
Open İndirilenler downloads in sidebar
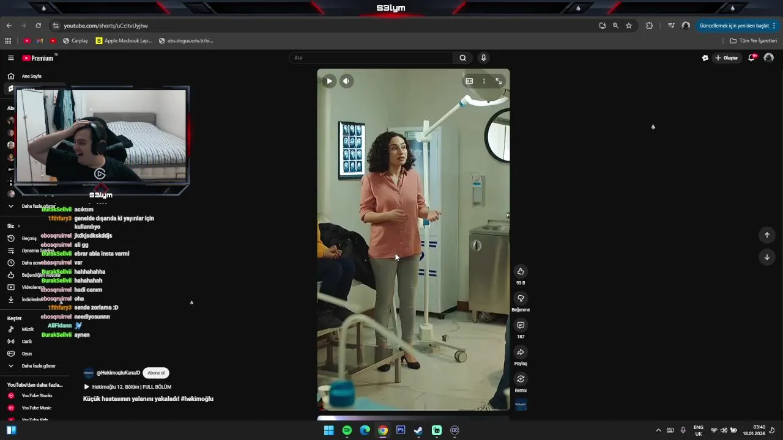(26, 299)
